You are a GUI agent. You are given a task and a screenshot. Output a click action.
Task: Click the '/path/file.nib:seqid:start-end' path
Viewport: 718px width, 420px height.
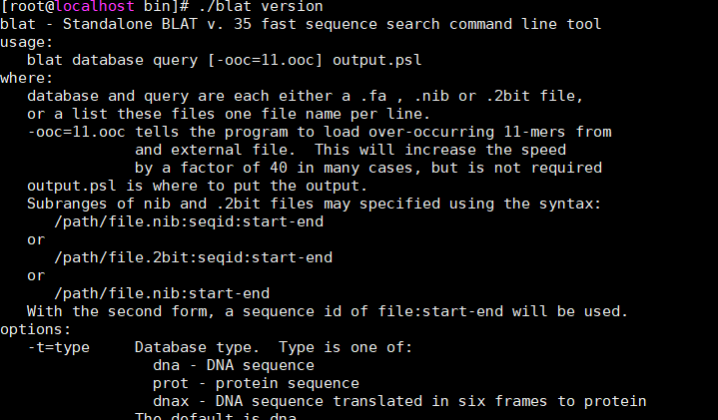point(189,221)
